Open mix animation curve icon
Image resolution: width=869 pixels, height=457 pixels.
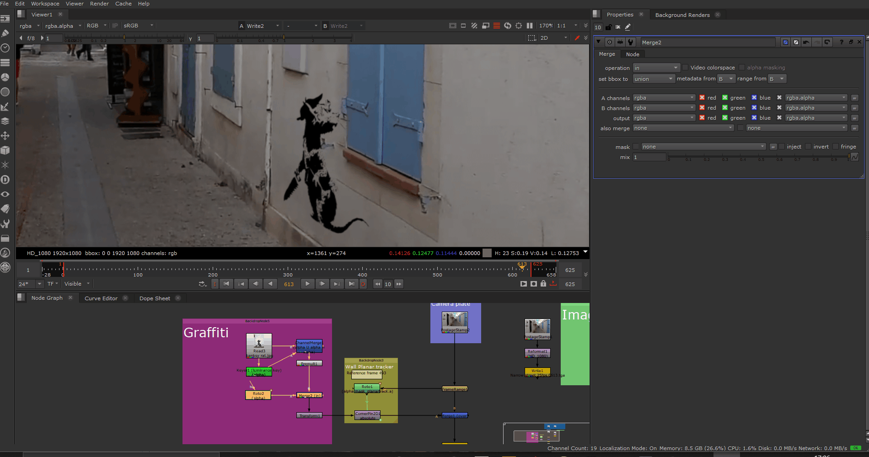(x=854, y=157)
